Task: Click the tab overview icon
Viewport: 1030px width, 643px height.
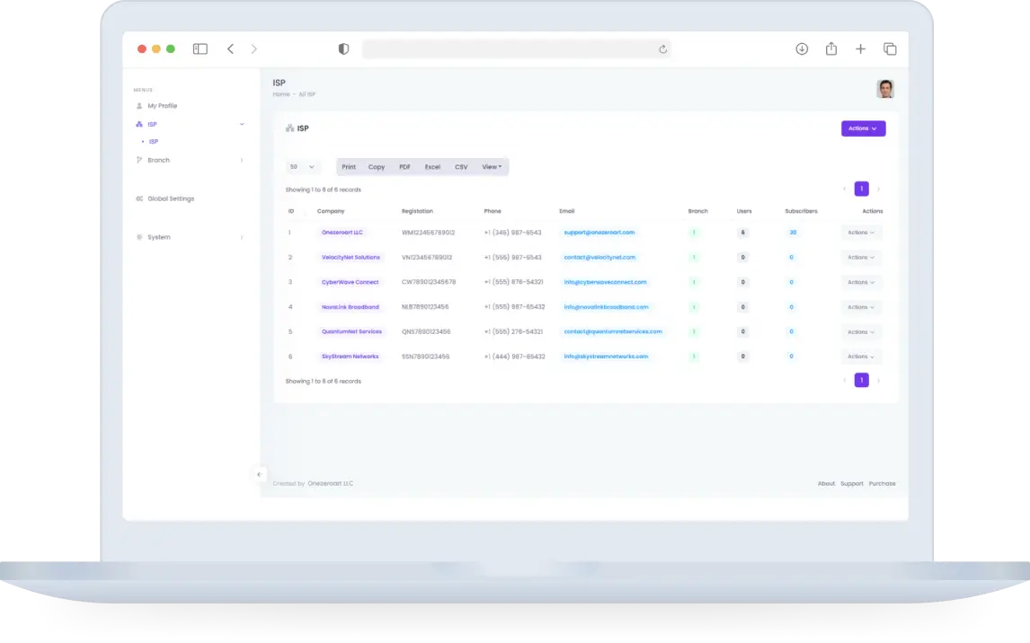Action: [890, 49]
